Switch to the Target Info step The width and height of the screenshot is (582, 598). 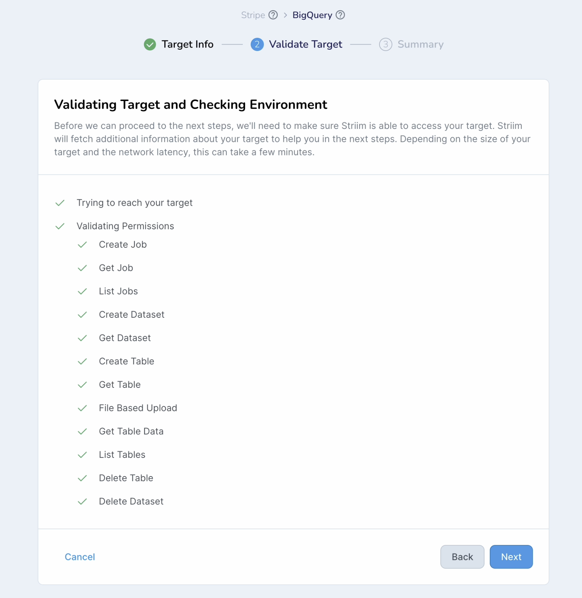point(188,45)
